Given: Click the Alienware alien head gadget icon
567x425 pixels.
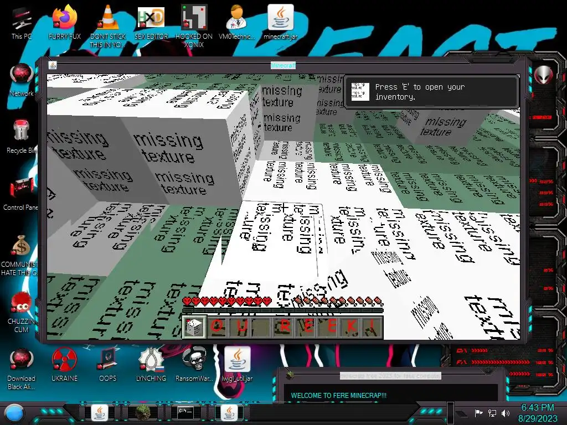Looking at the screenshot, I should (x=544, y=75).
